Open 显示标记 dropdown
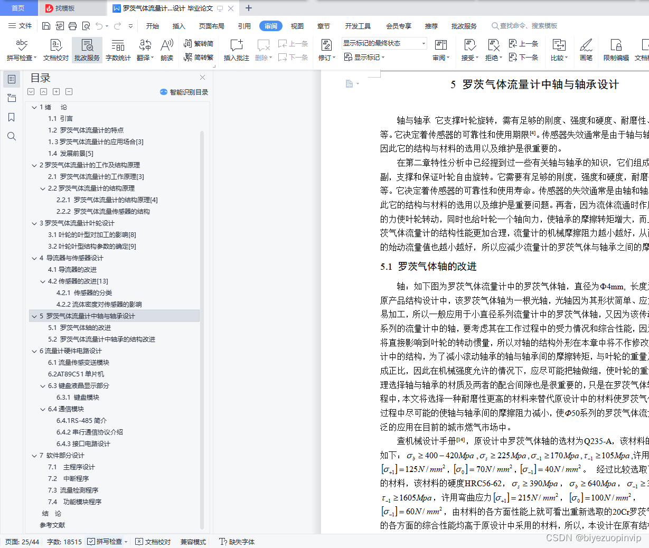The width and height of the screenshot is (649, 548). 364,57
